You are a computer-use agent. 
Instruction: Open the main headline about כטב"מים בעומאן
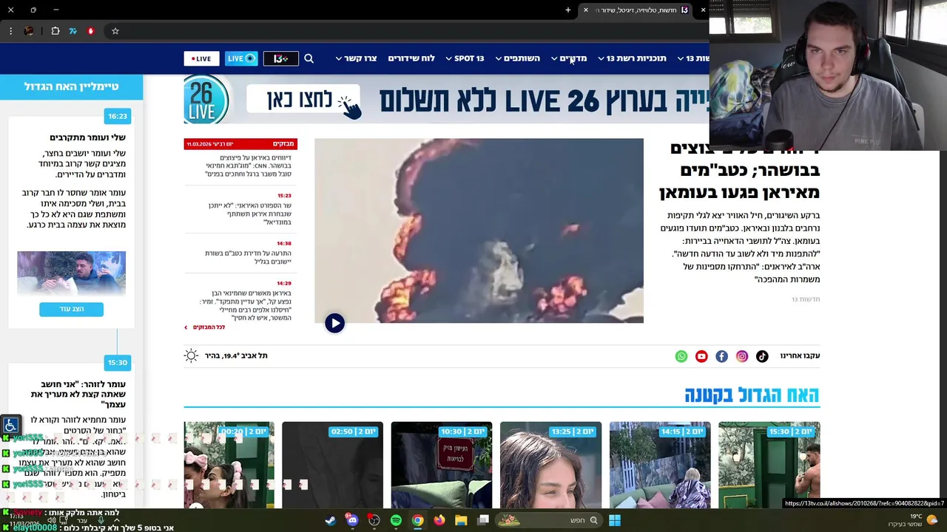pyautogui.click(x=740, y=171)
